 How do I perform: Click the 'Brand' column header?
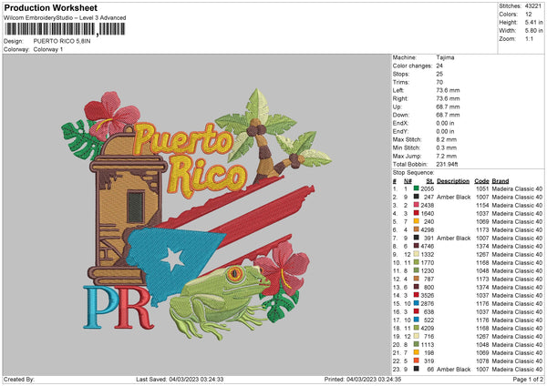[x=501, y=181]
